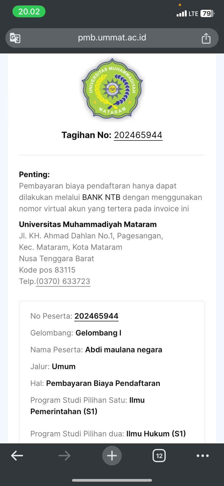Tap the Universitas Muhammadiyah Mataram logo
Screen dimensions: 224x486
point(112,89)
